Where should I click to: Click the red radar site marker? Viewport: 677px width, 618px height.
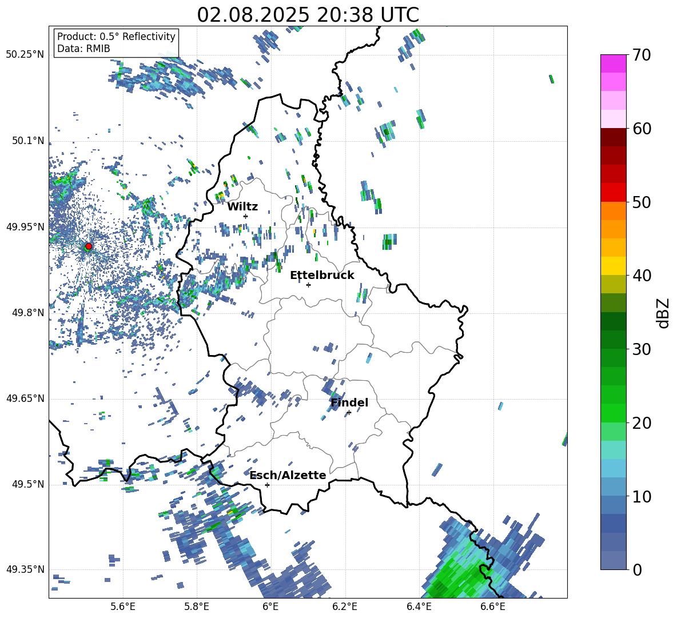click(89, 246)
